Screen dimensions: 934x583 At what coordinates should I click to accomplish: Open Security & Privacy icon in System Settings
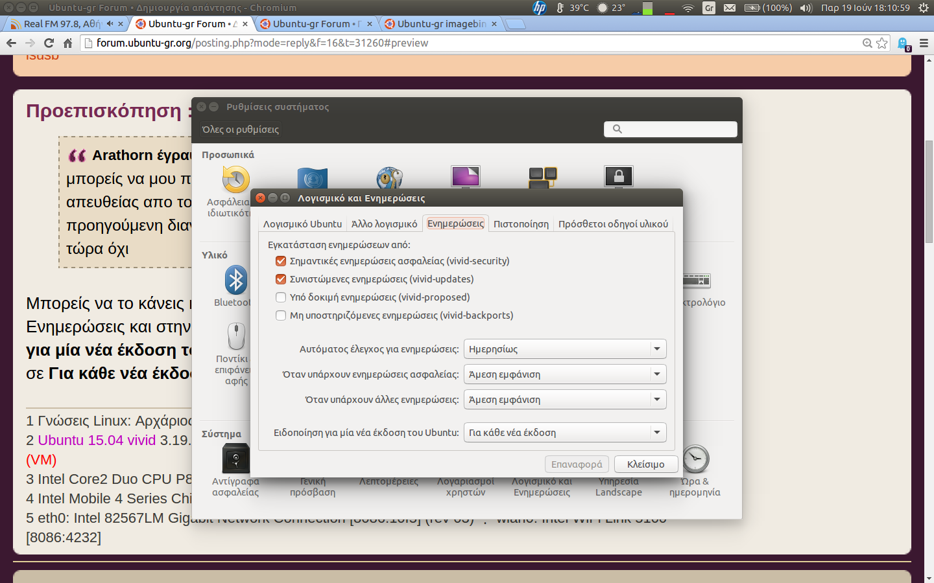(x=235, y=179)
